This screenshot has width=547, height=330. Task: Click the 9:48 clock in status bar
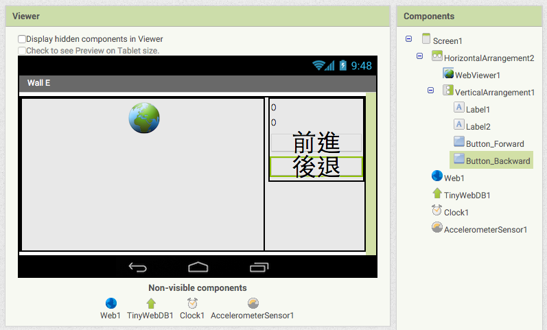362,66
